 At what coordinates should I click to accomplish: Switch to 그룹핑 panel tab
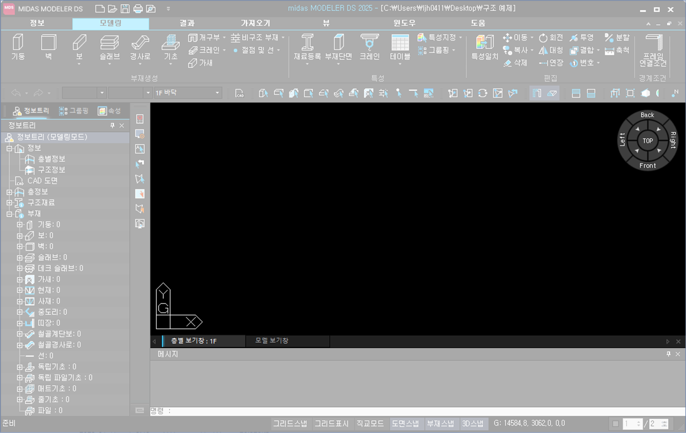74,111
